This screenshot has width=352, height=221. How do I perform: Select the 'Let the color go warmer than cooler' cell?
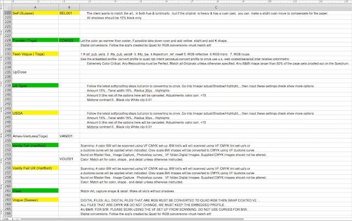point(216,41)
